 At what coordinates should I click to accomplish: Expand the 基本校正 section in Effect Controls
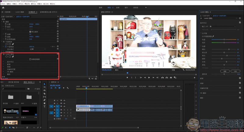tap(4, 62)
